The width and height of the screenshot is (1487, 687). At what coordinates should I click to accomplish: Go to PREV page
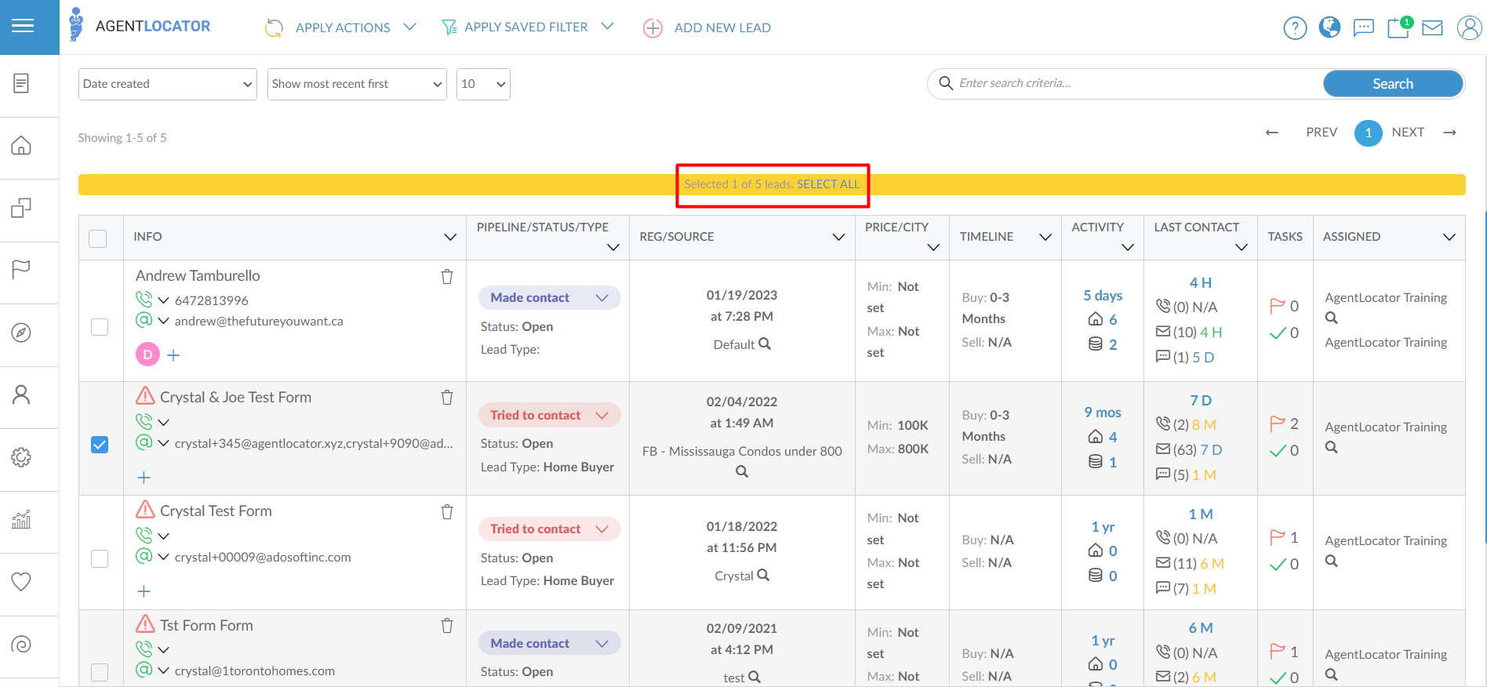tap(1322, 133)
